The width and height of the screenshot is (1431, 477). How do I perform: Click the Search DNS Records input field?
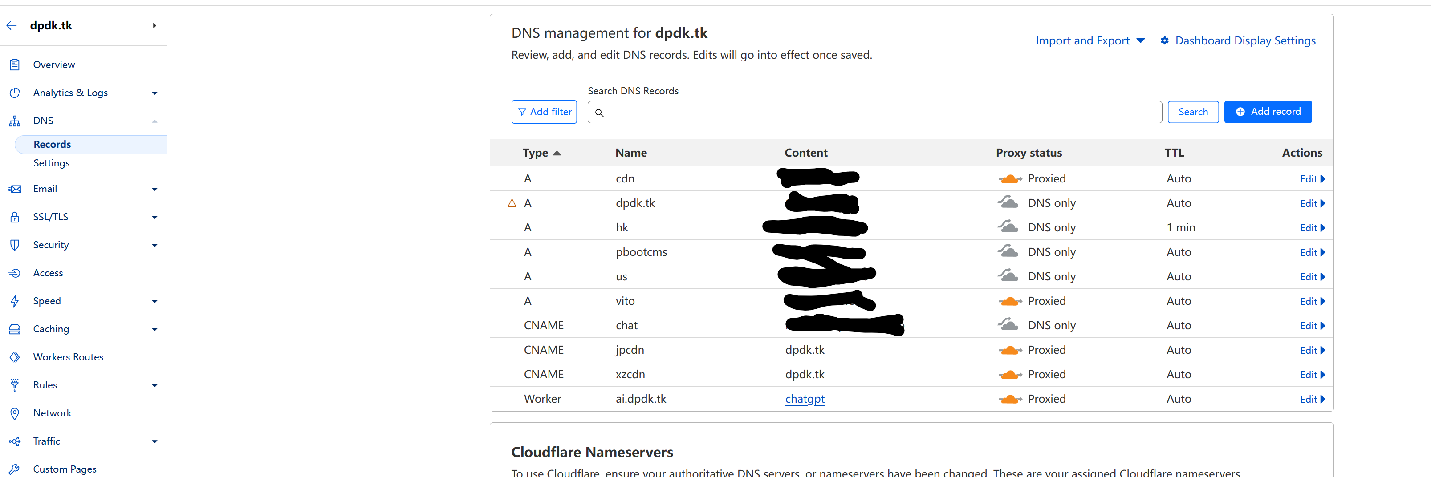pyautogui.click(x=874, y=112)
